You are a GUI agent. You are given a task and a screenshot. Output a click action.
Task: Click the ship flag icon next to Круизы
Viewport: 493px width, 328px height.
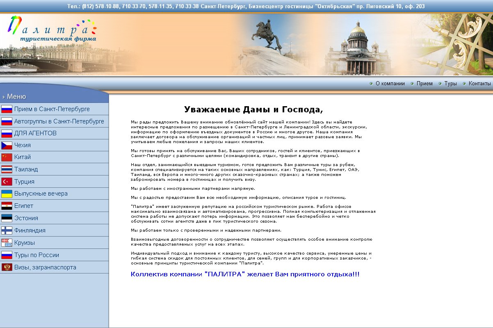tap(6, 242)
